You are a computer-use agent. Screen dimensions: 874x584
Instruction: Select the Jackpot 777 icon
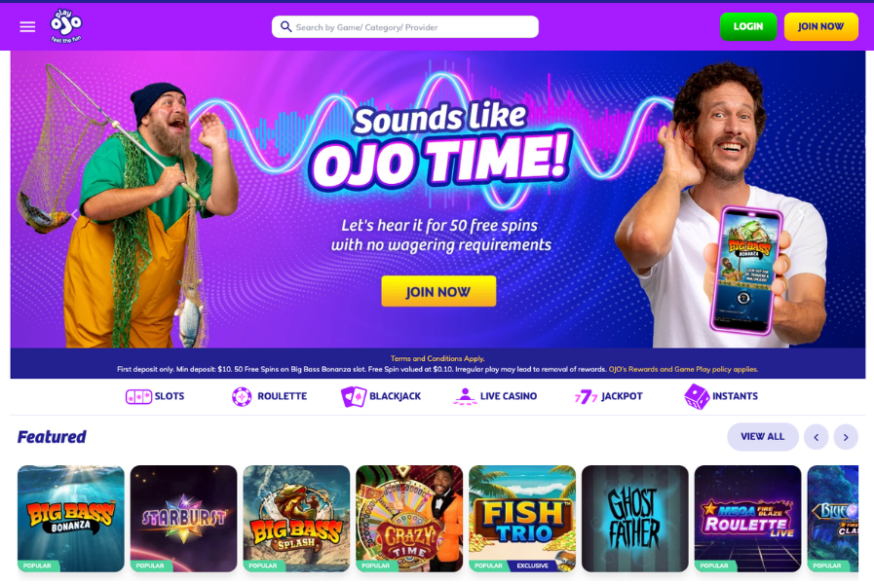tap(586, 396)
